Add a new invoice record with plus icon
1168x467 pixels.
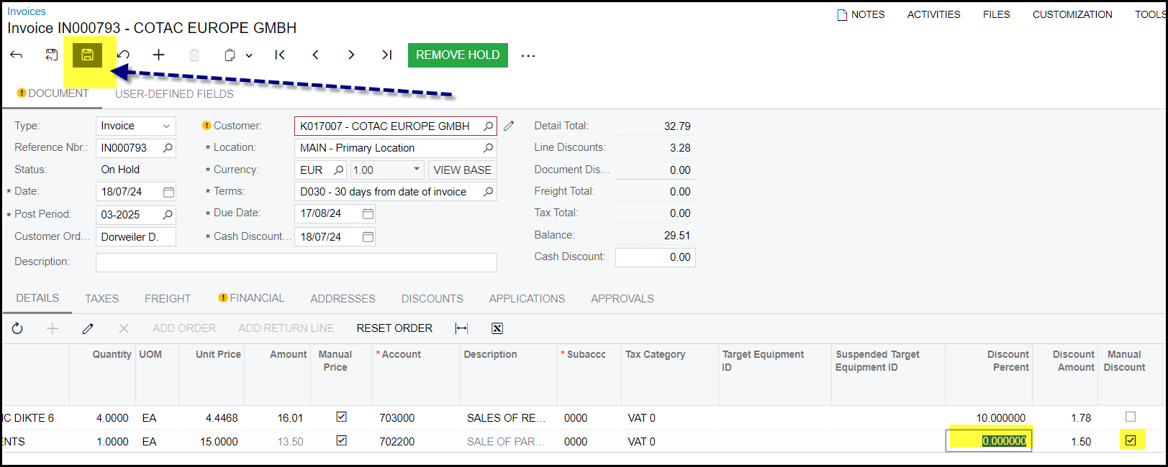coord(159,55)
